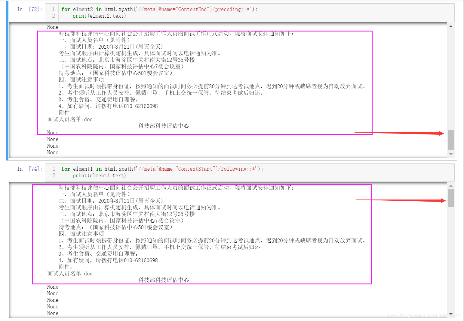Click the up arrow of cell 72 output scrollbar
464x321 pixels.
[x=451, y=26]
